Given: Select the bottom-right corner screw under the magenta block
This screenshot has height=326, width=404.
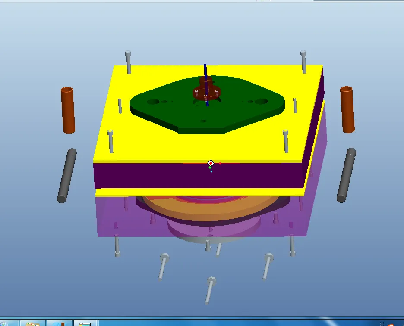Looking at the screenshot, I should (292, 245).
